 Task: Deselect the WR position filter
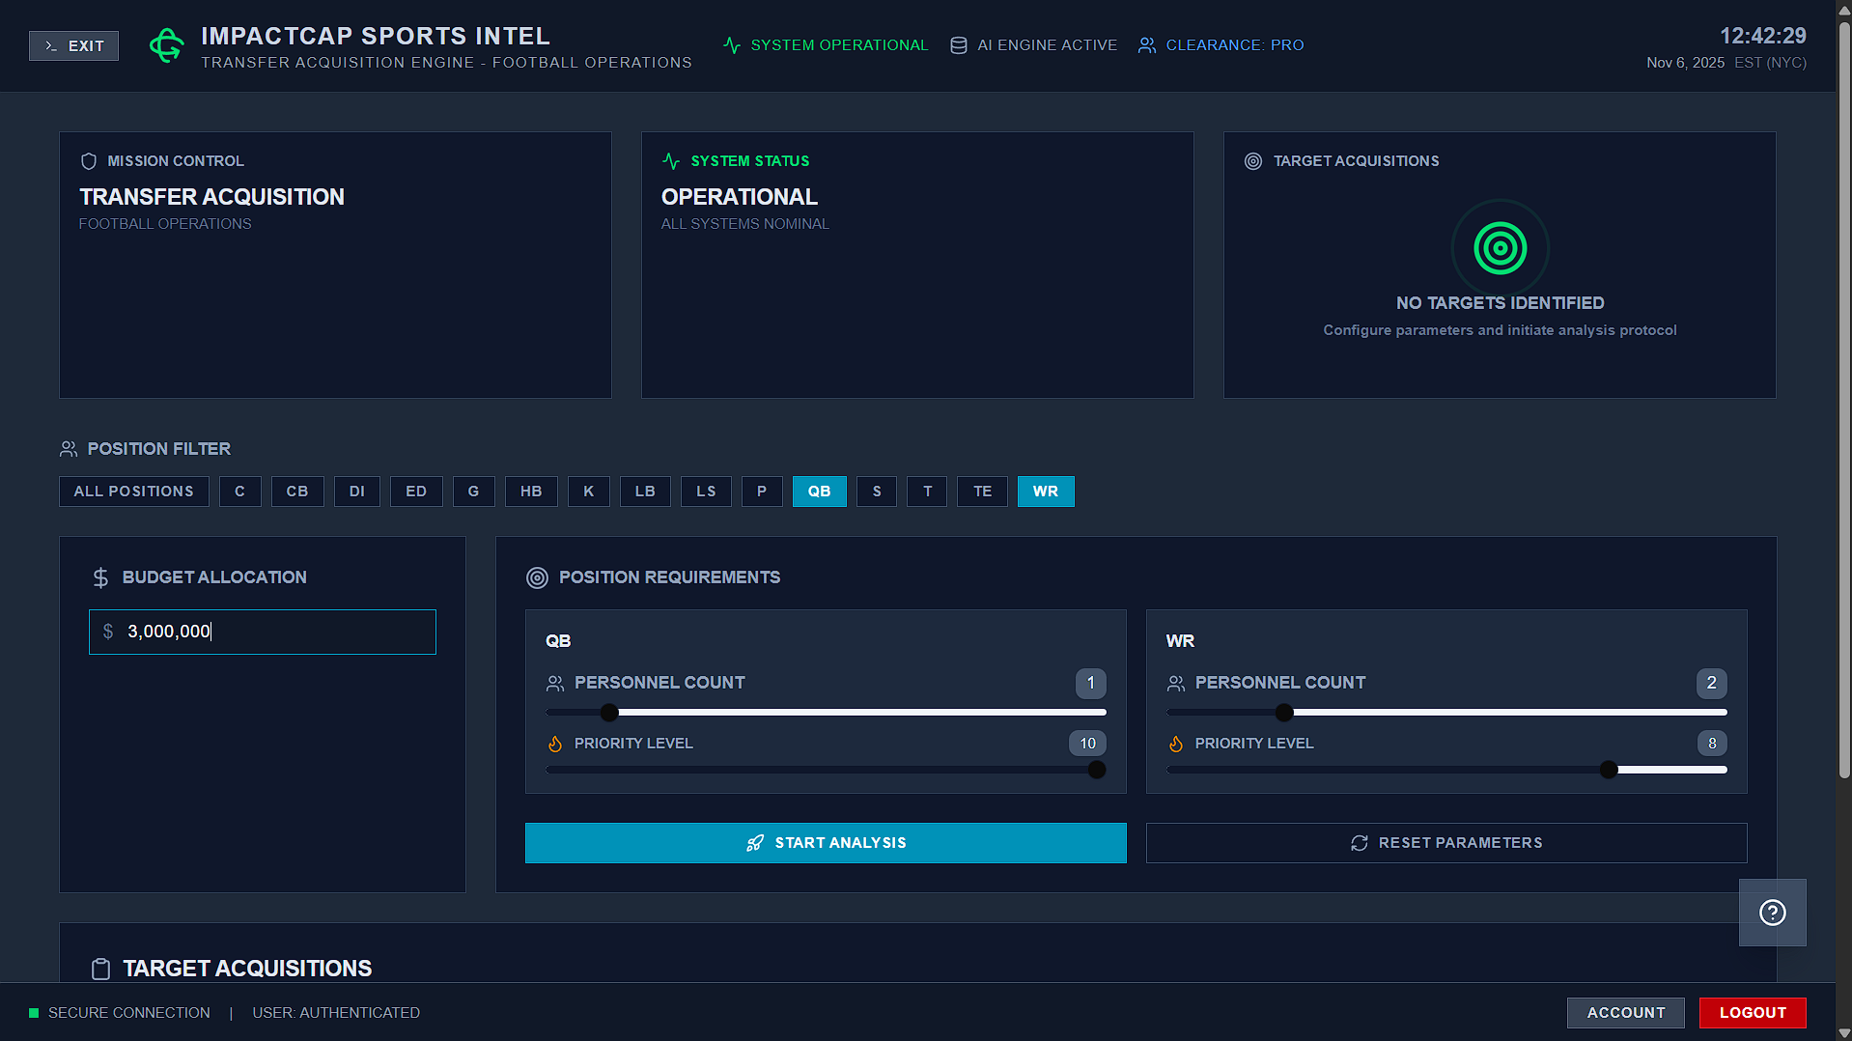(1046, 492)
